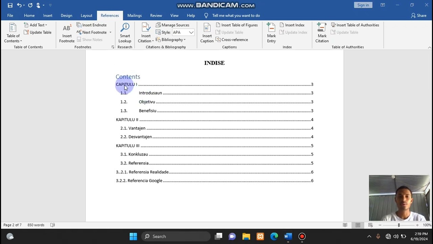The width and height of the screenshot is (433, 244).
Task: Insert Index from the Index group
Action: click(292, 25)
